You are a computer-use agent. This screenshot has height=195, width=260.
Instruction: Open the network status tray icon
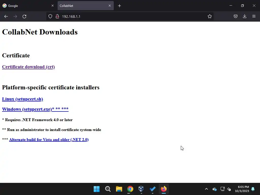pyautogui.click(x=222, y=189)
